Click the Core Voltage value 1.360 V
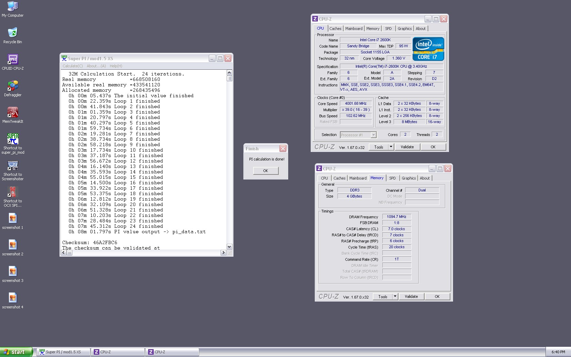Screen dimensions: 571x357 (x=399, y=58)
